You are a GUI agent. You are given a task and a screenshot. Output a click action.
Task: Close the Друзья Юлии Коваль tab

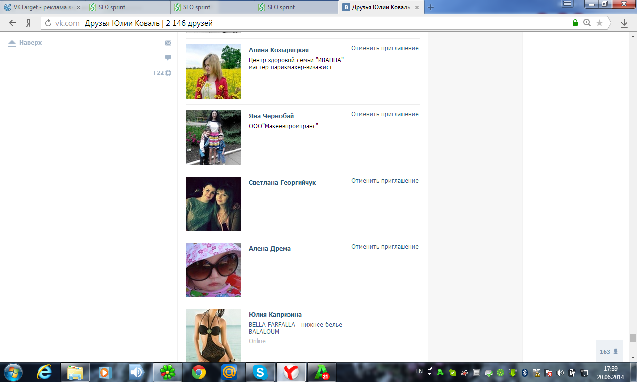418,7
